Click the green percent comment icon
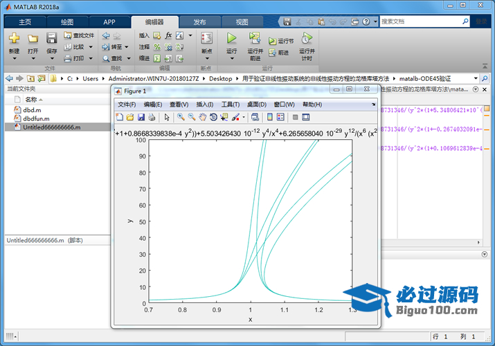Screen dimensions: 495x346 (x=157, y=47)
